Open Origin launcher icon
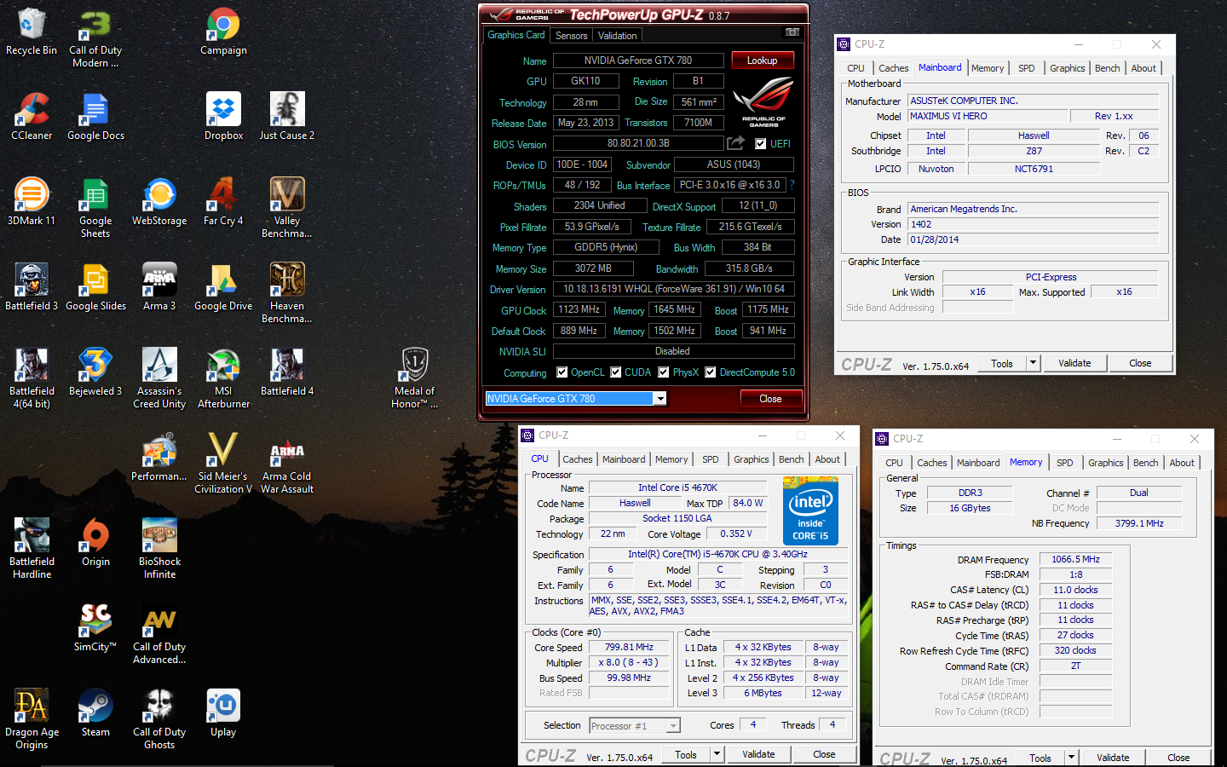This screenshot has width=1227, height=767. (x=95, y=544)
